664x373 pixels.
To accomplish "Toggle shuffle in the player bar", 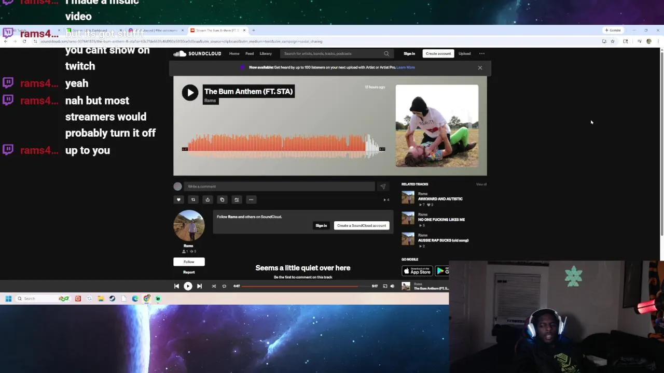I will click(214, 286).
